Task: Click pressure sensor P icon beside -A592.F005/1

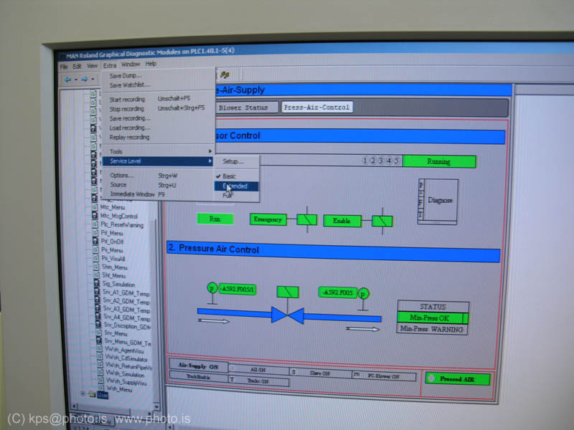Action: pos(212,288)
